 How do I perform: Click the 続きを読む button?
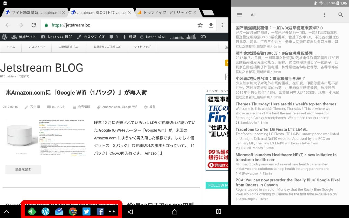point(23,169)
